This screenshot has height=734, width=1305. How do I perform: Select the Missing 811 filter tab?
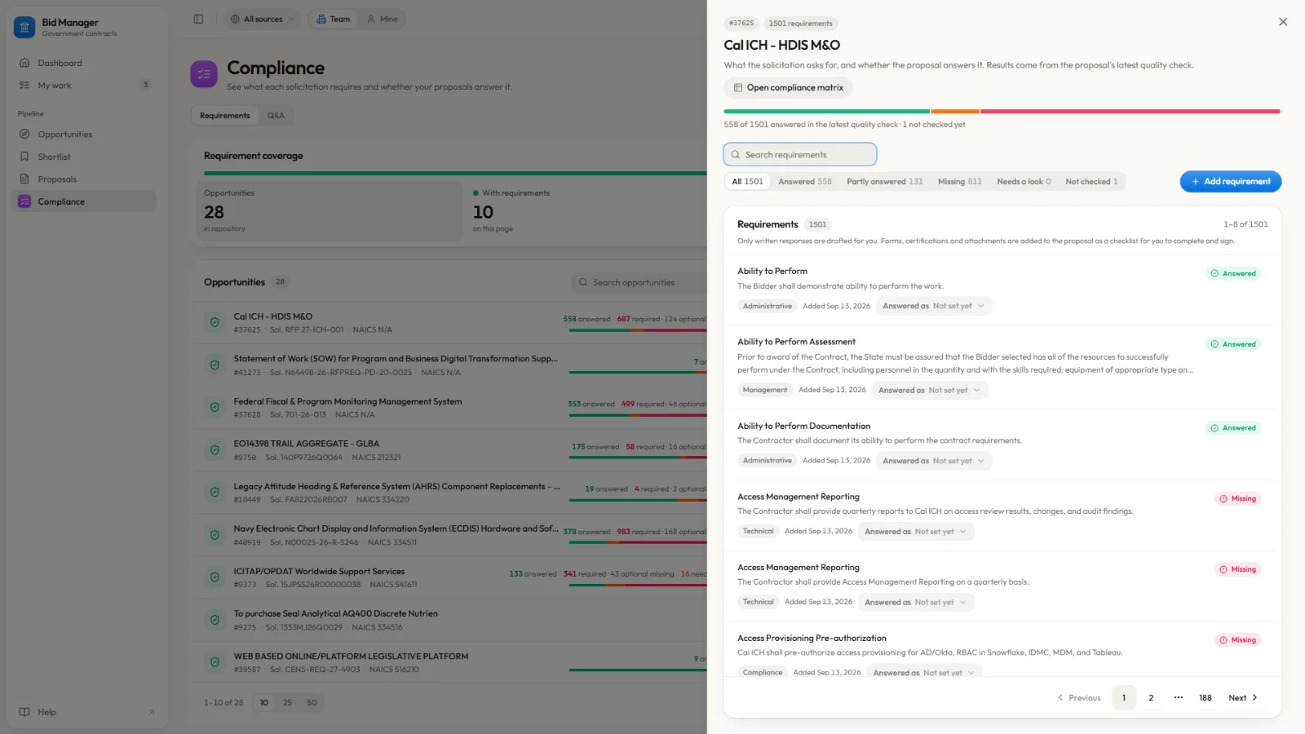959,181
